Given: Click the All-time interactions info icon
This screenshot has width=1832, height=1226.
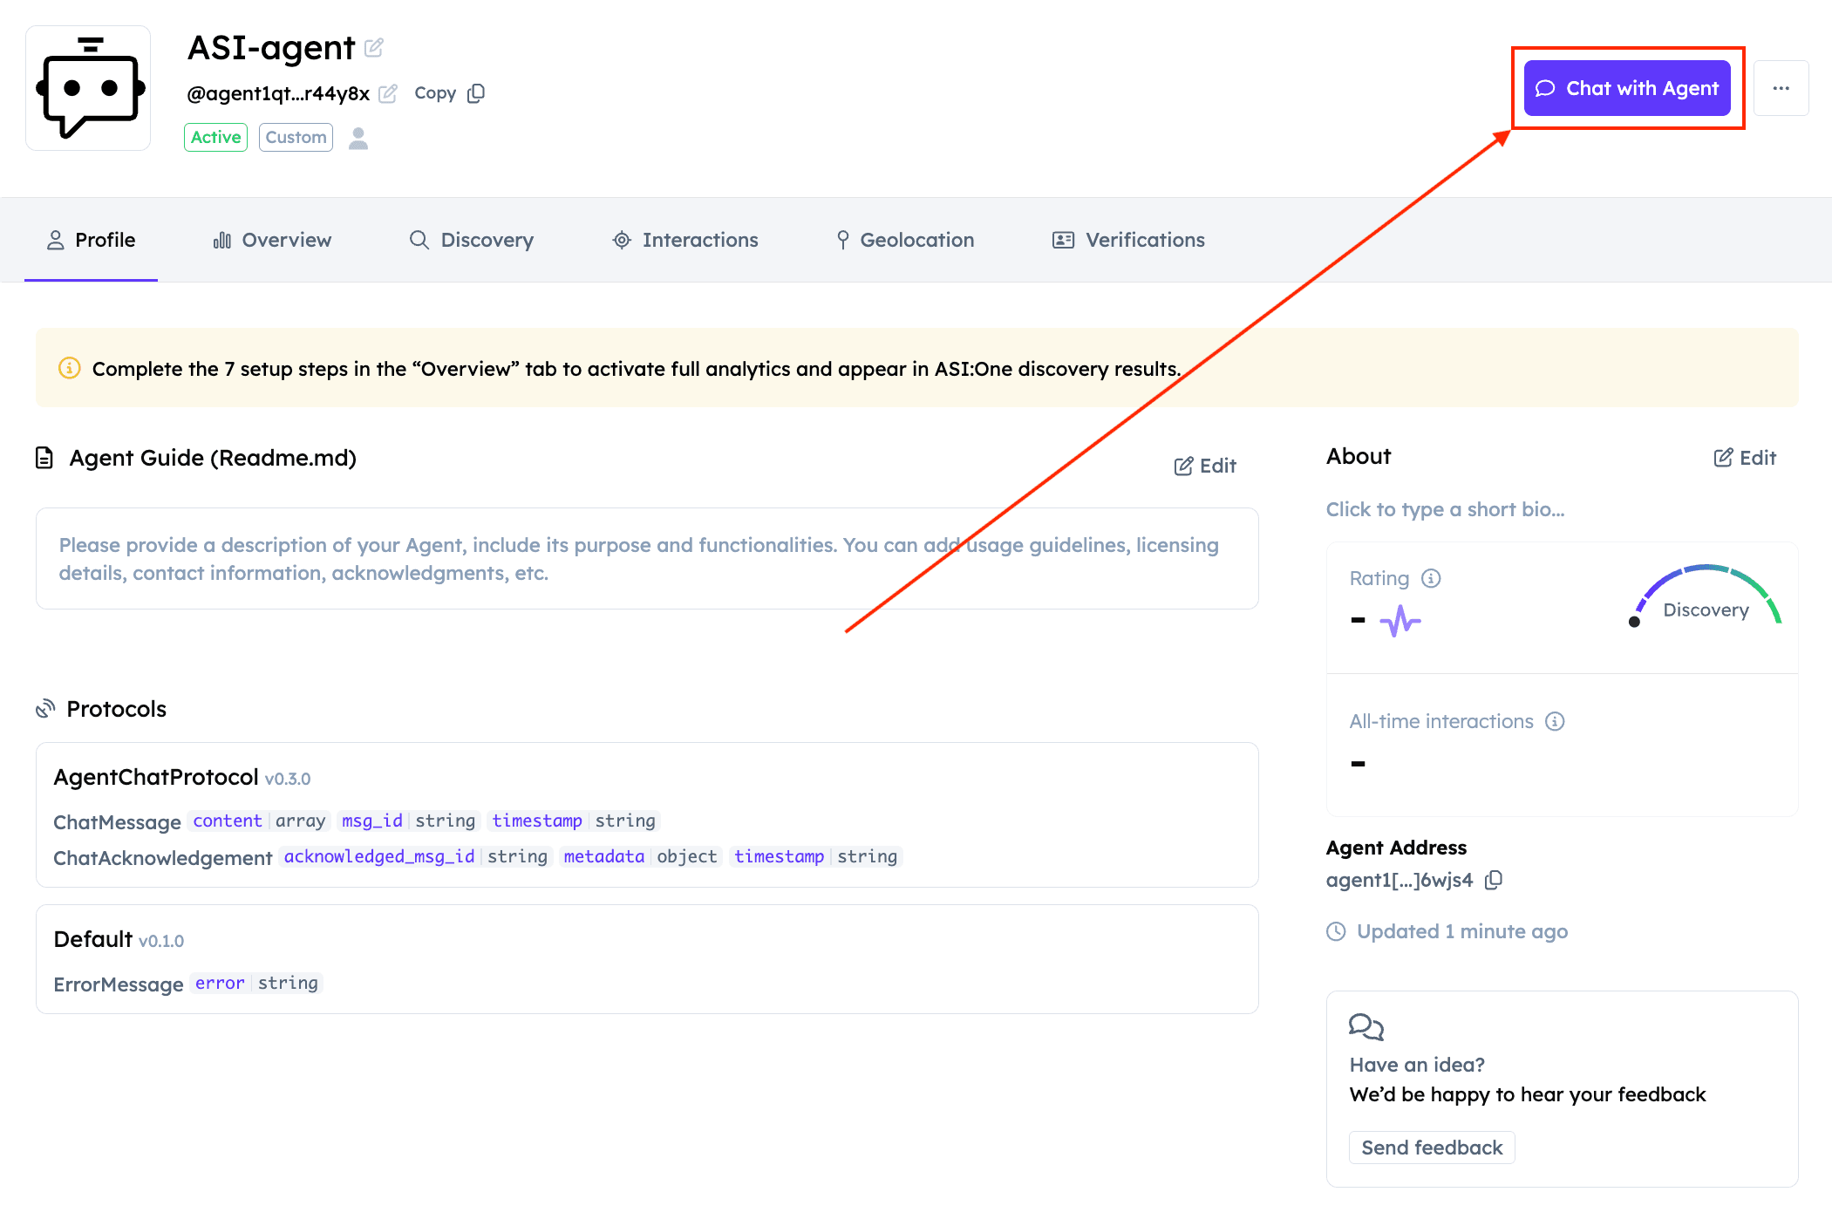Looking at the screenshot, I should coord(1555,721).
